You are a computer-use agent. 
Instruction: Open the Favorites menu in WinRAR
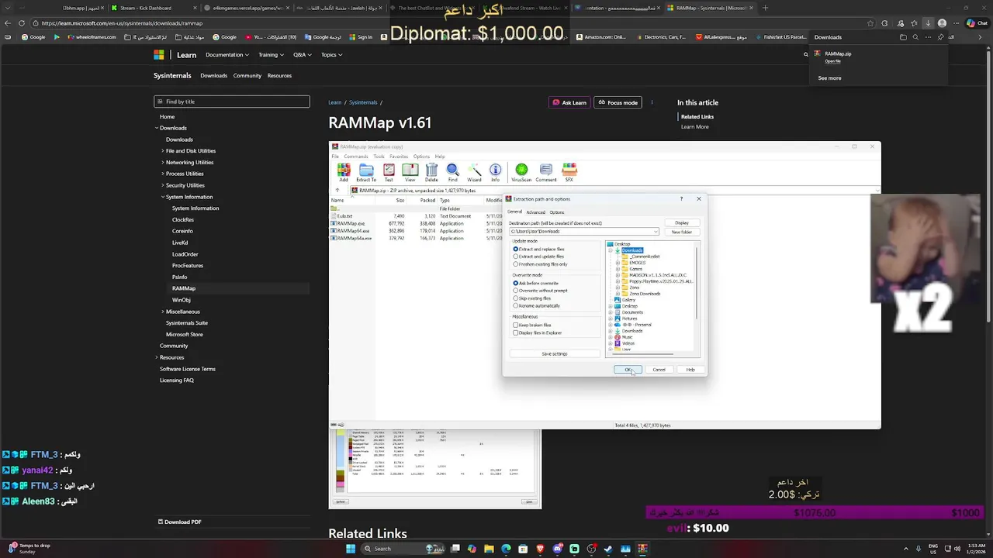399,157
